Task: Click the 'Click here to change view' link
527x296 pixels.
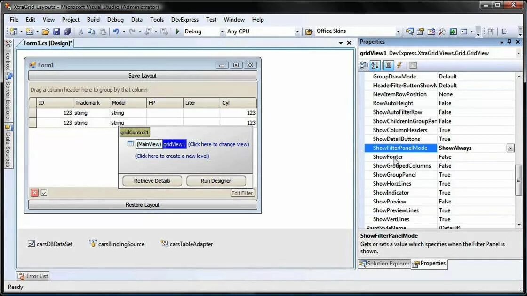Action: click(218, 144)
